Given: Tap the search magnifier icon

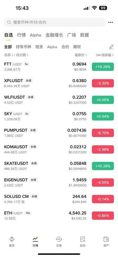Looking at the screenshot, I should point(9,22).
